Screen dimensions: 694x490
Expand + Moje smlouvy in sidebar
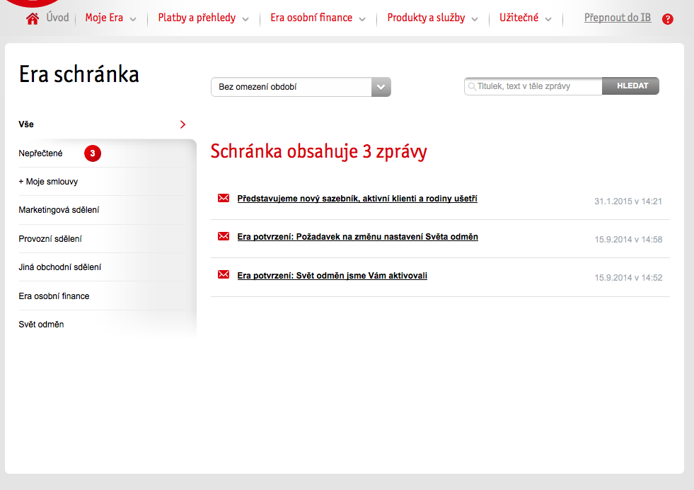pyautogui.click(x=48, y=182)
